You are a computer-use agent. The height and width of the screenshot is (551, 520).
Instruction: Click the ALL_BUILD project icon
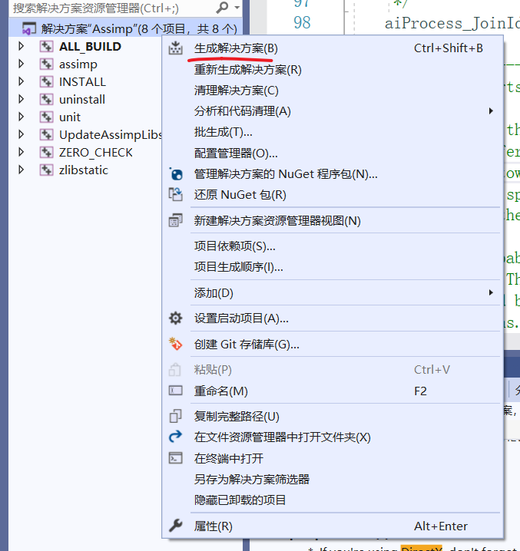(46, 46)
